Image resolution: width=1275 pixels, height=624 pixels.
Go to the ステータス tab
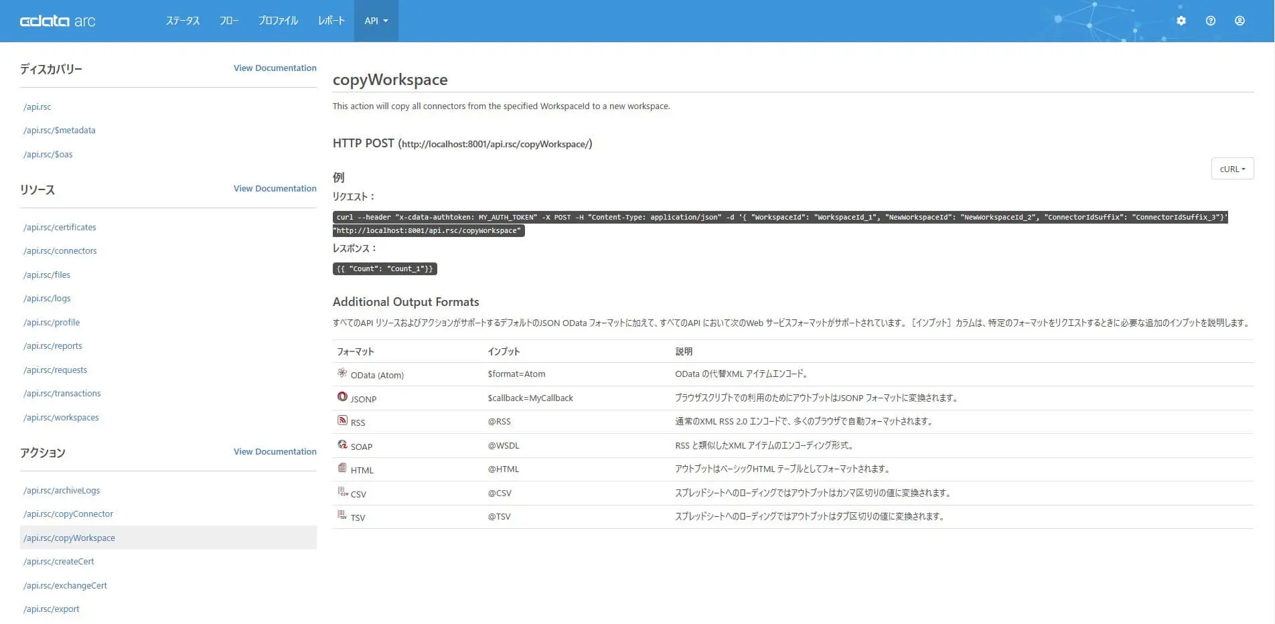pos(183,21)
